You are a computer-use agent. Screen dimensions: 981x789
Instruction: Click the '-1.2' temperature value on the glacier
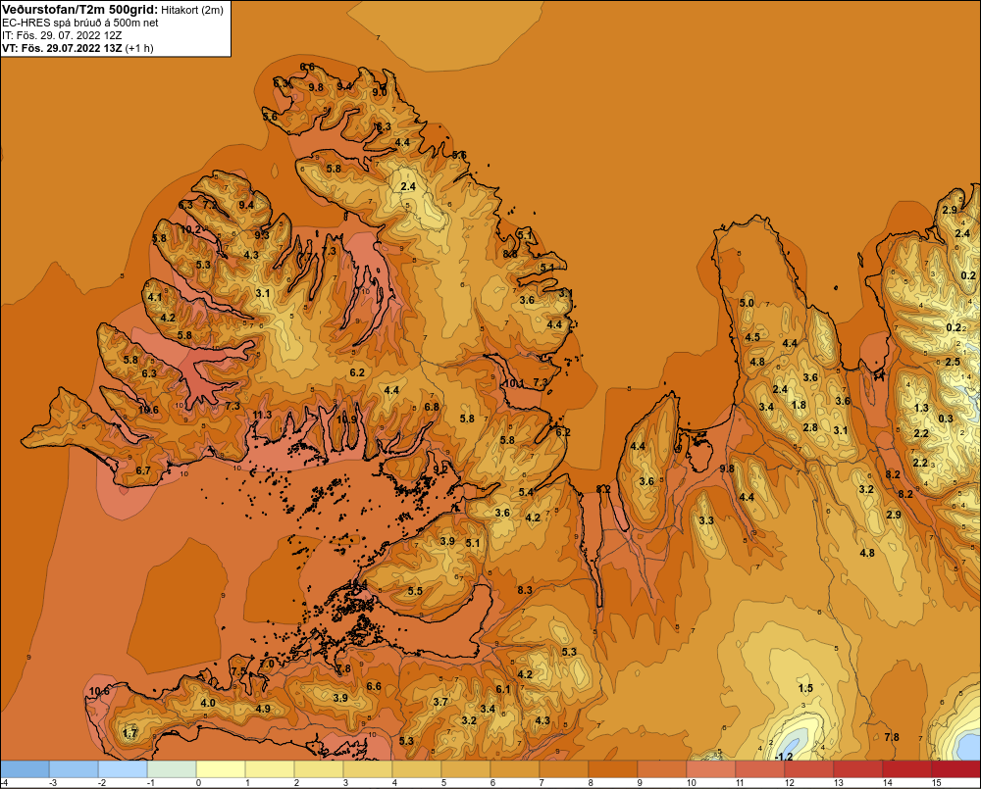[783, 757]
